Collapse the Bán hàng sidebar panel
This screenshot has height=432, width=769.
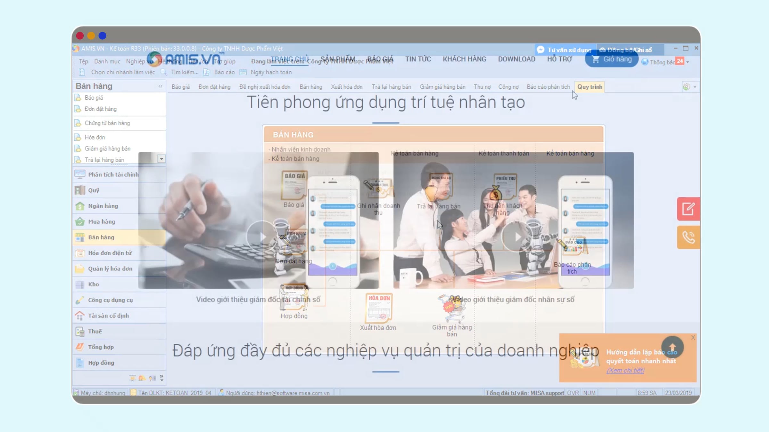click(161, 86)
